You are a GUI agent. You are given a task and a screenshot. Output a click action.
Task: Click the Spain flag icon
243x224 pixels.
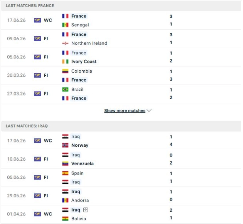click(65, 173)
